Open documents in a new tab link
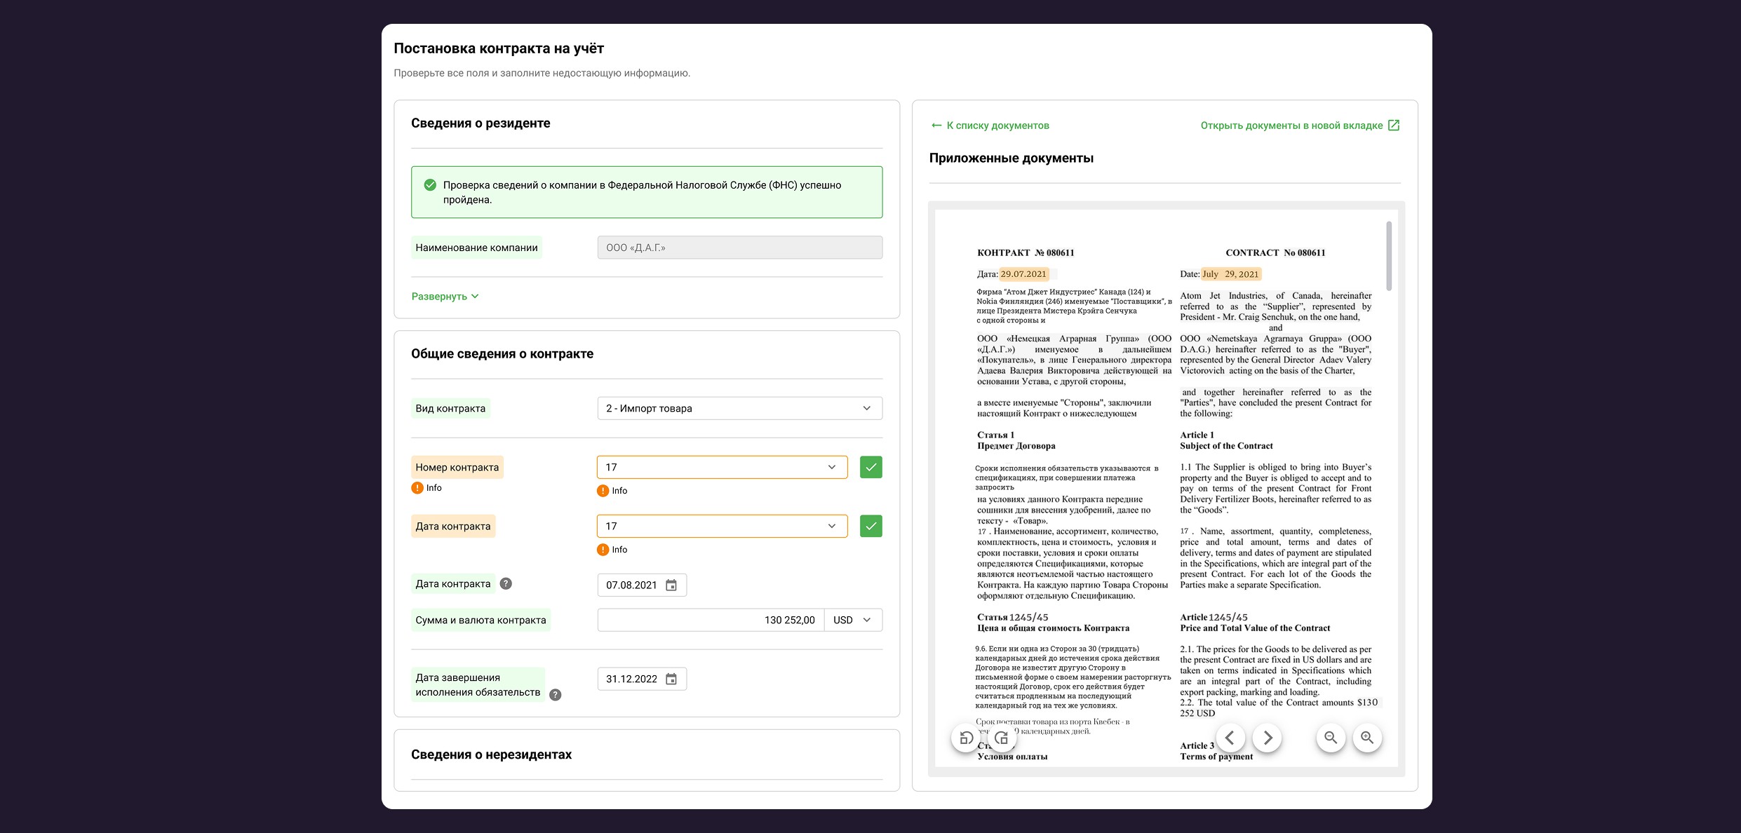The image size is (1741, 833). click(x=1300, y=126)
